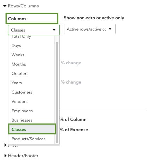
Task: Expand the Header/Footer section
Action: [5, 156]
